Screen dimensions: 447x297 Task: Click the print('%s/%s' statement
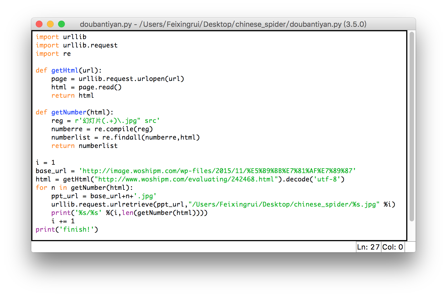pyautogui.click(x=129, y=213)
